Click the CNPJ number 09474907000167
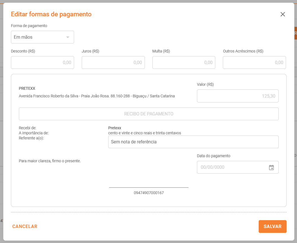This screenshot has height=243, width=297. pos(148,193)
